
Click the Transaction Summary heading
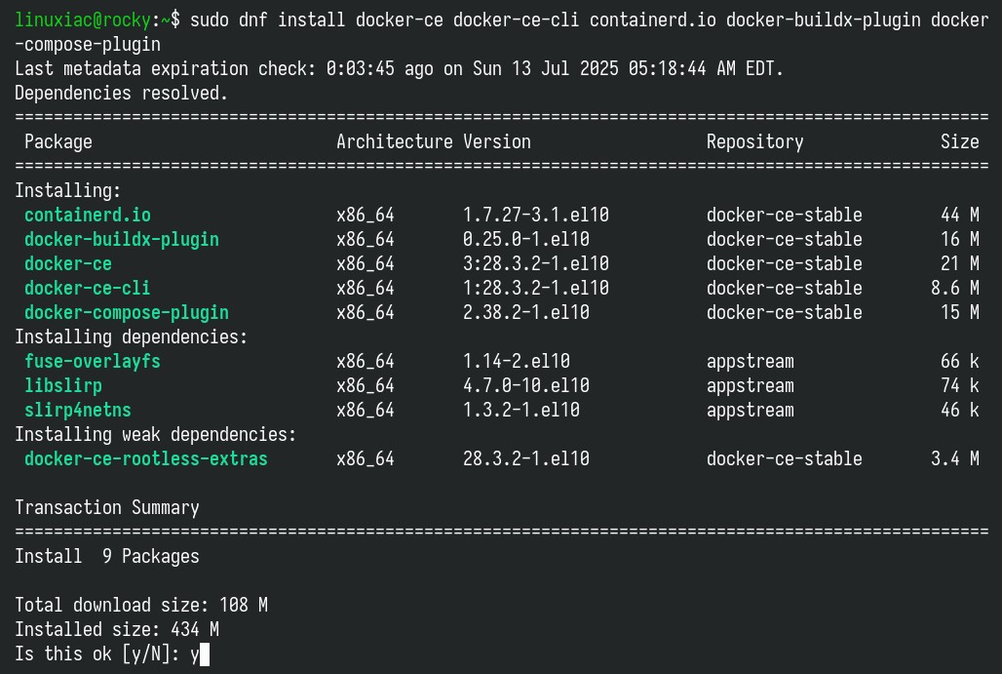pos(107,508)
